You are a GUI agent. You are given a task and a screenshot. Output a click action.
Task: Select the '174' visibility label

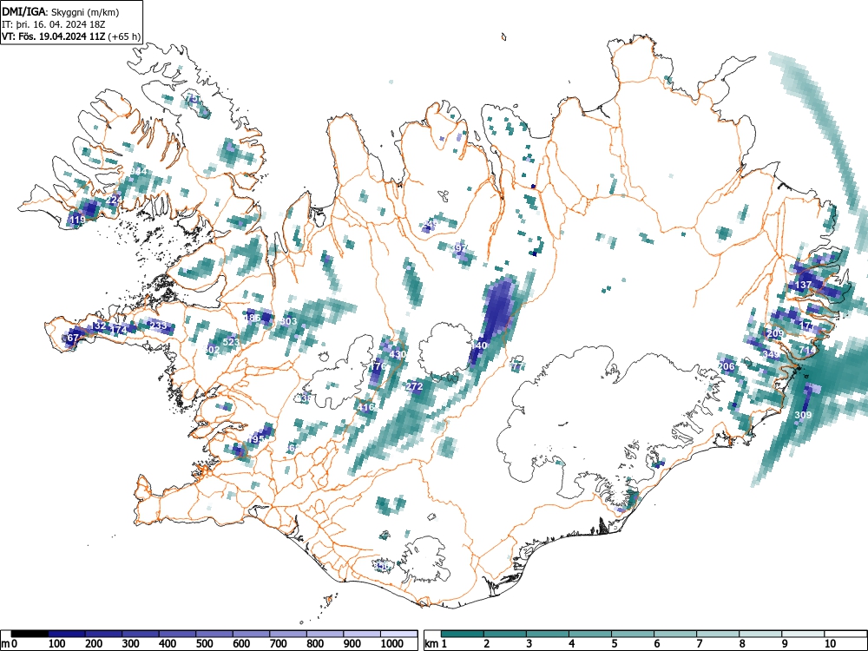click(x=119, y=329)
